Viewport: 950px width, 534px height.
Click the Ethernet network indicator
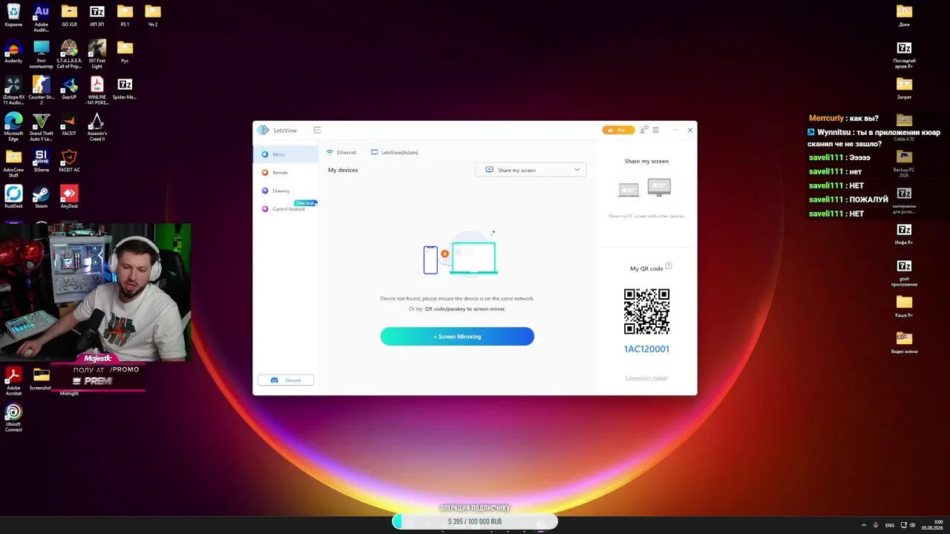pyautogui.click(x=341, y=152)
